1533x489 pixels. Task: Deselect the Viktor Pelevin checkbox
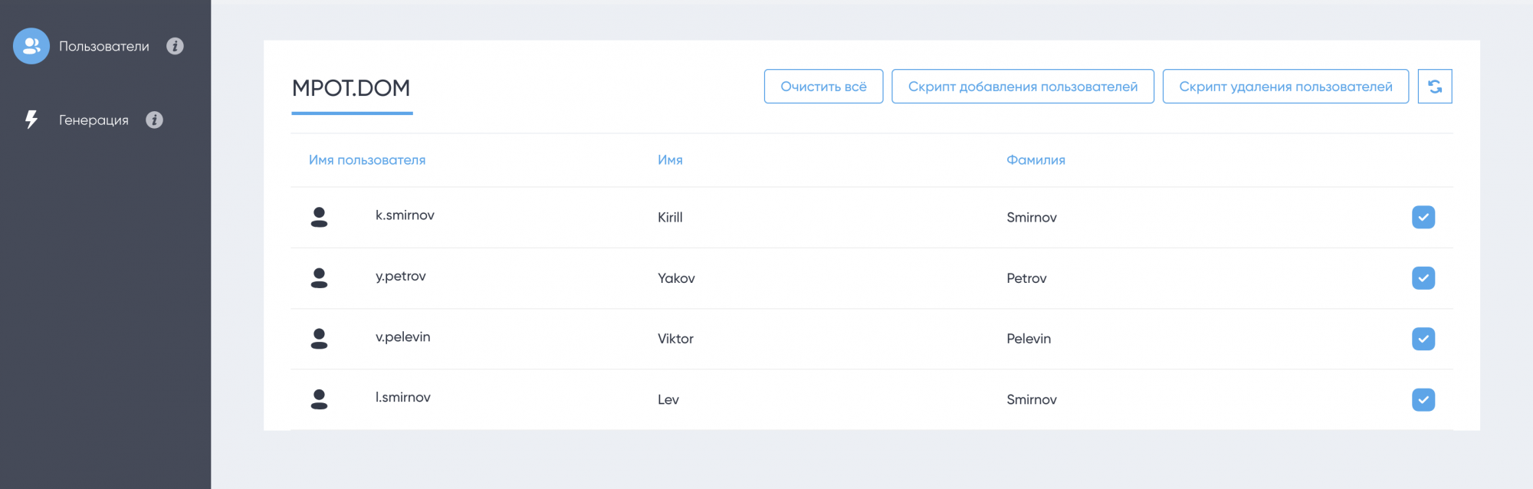pos(1423,339)
